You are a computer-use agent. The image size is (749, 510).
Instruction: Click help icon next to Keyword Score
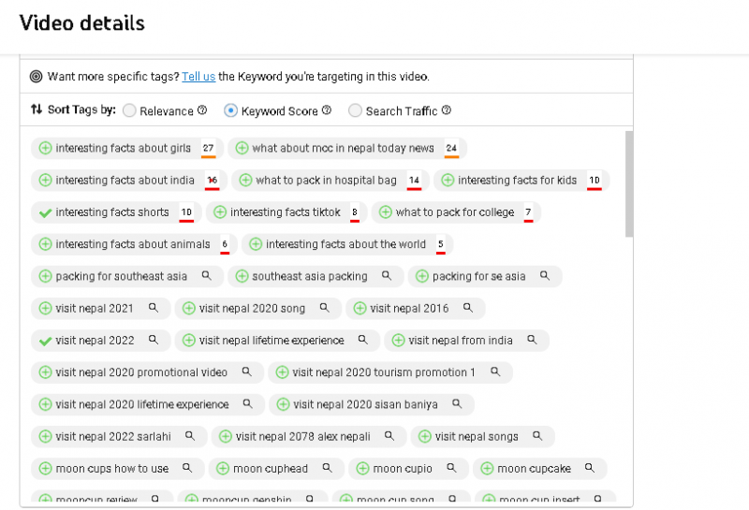[x=327, y=110]
